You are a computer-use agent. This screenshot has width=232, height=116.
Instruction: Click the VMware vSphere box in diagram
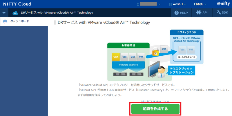click(x=128, y=65)
